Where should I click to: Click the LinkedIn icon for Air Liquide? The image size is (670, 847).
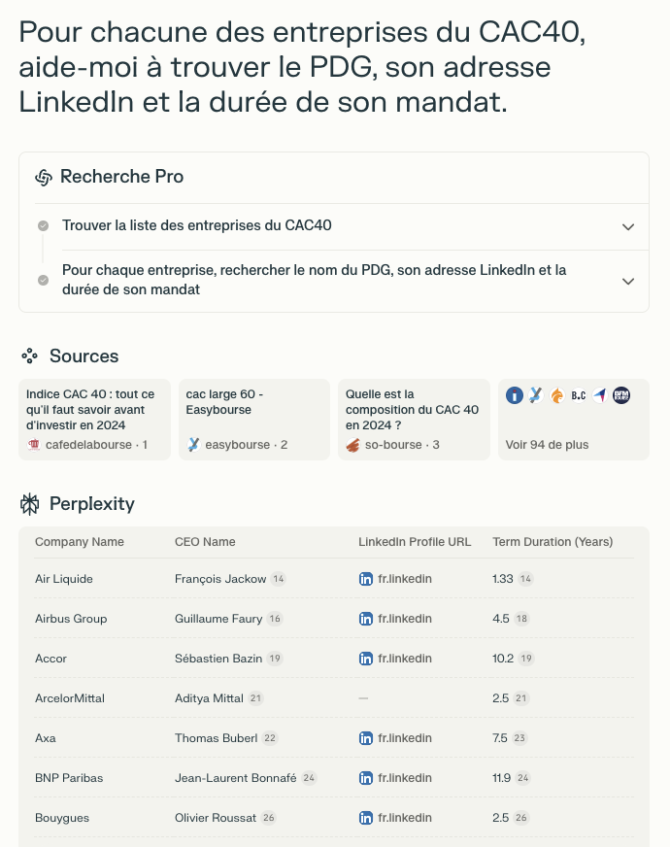point(364,578)
